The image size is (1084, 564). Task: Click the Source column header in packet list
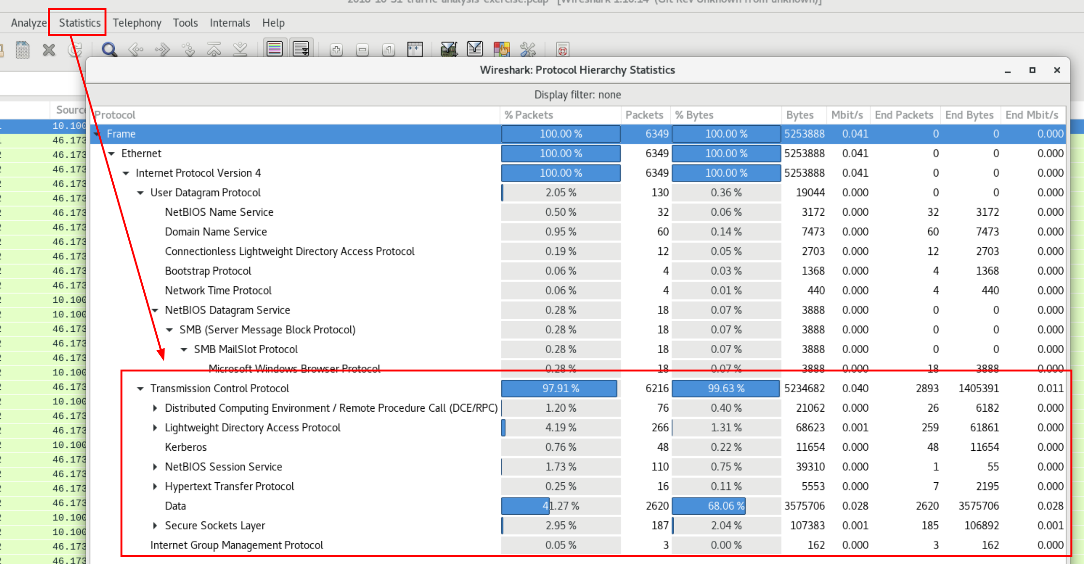pos(68,110)
